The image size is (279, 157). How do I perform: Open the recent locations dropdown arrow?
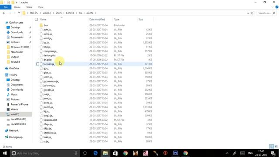pos(14,13)
